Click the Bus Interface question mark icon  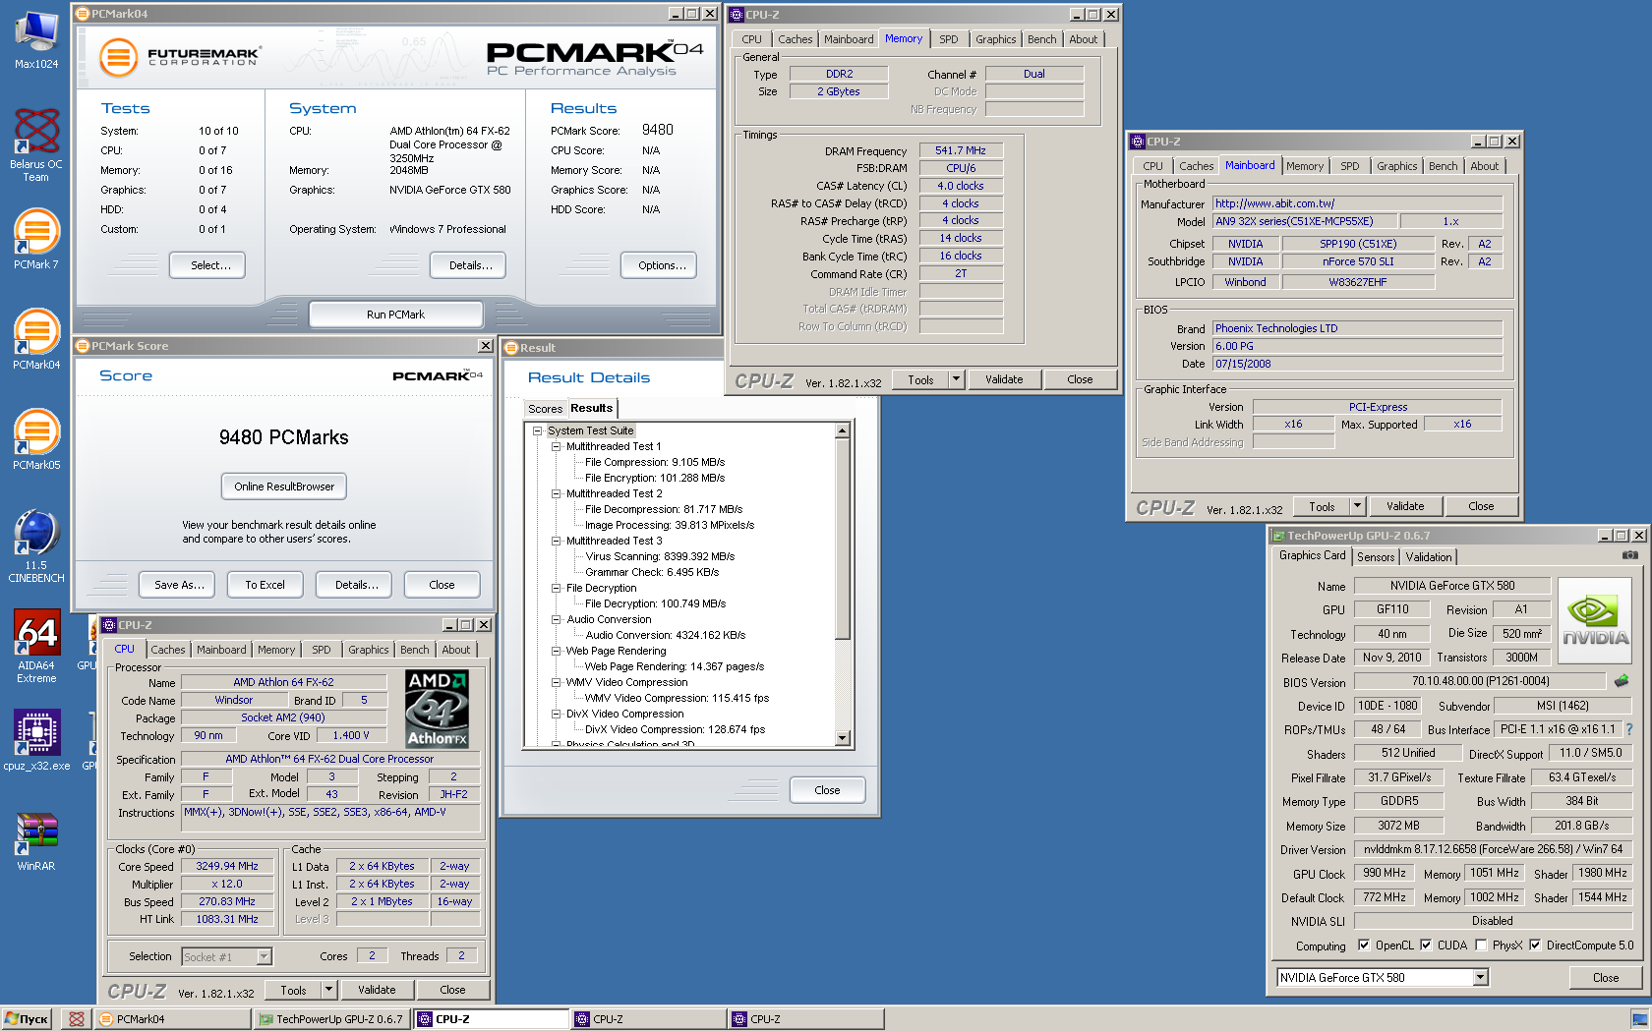pos(1629,729)
